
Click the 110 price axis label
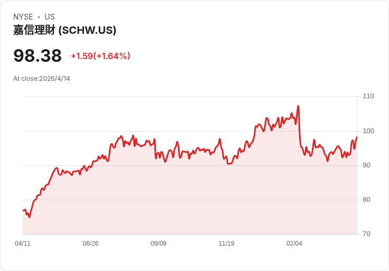pyautogui.click(x=368, y=96)
